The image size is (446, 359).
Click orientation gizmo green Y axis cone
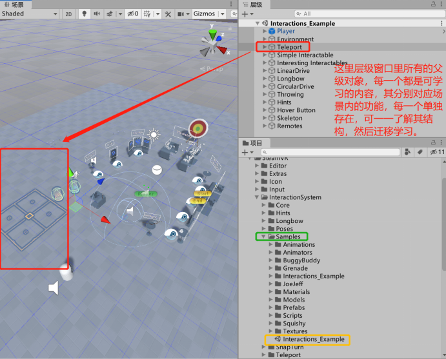pyautogui.click(x=212, y=34)
